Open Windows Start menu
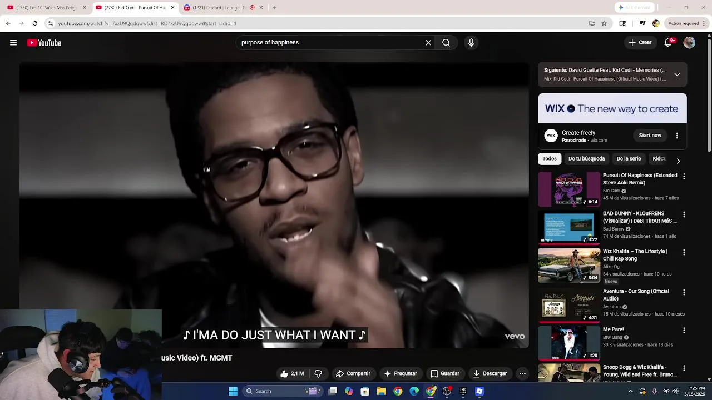This screenshot has width=712, height=400. 233,391
